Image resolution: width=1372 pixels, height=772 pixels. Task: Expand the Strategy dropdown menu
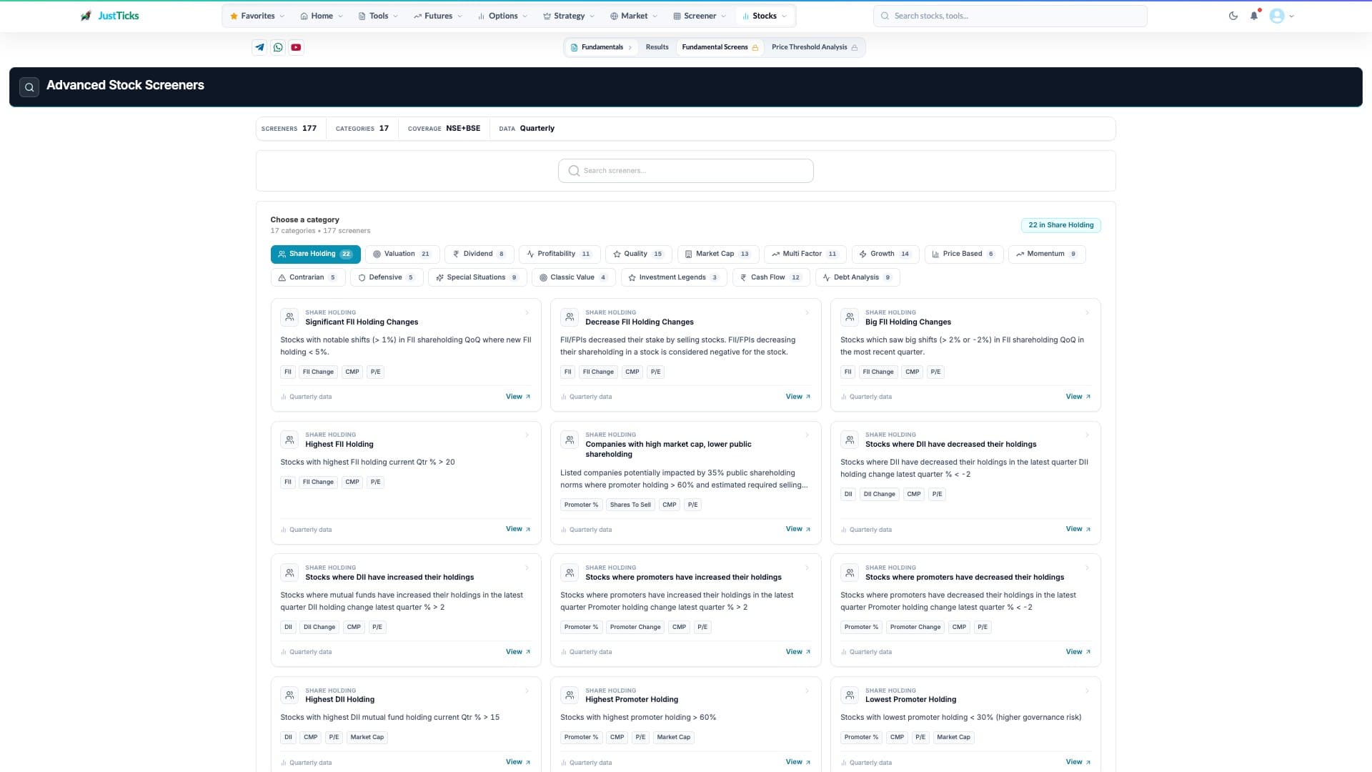pyautogui.click(x=569, y=16)
